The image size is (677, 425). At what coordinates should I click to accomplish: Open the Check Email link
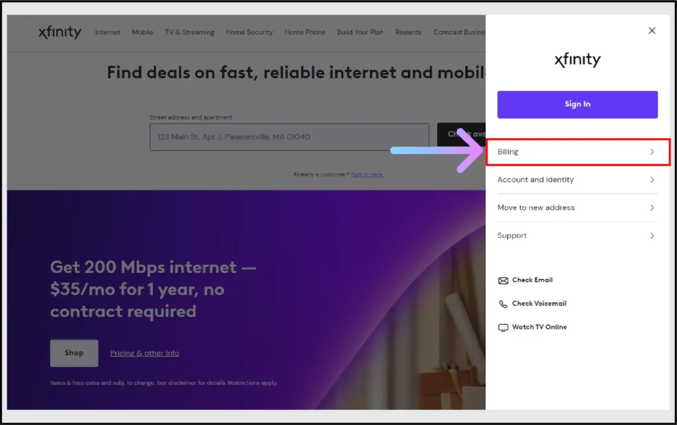click(x=532, y=280)
